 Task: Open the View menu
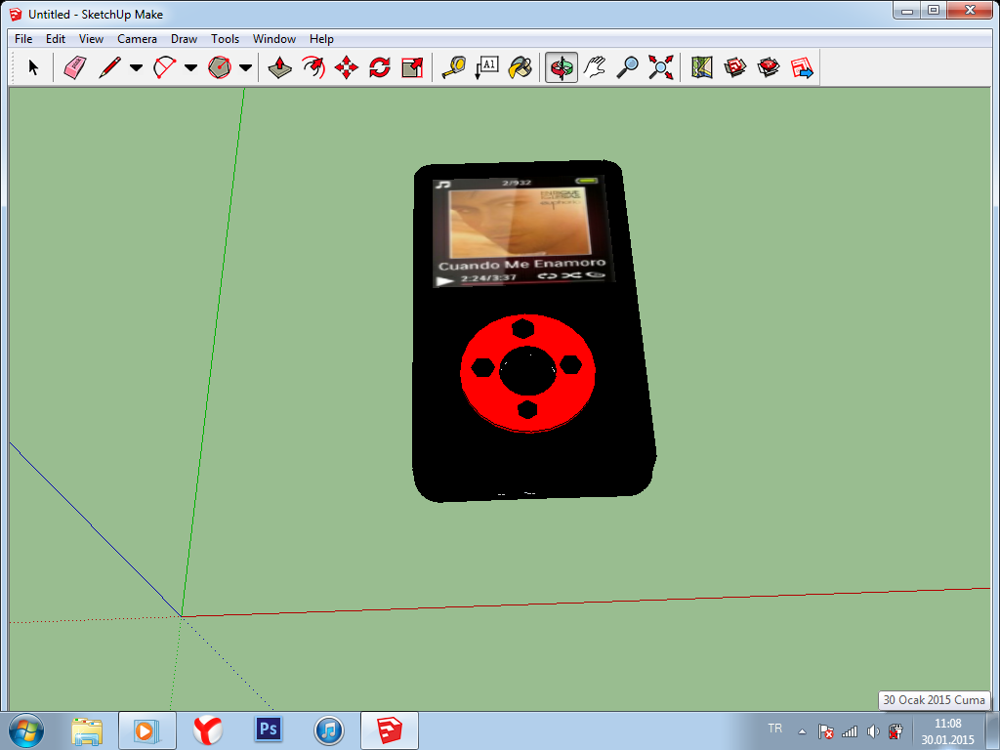point(91,39)
